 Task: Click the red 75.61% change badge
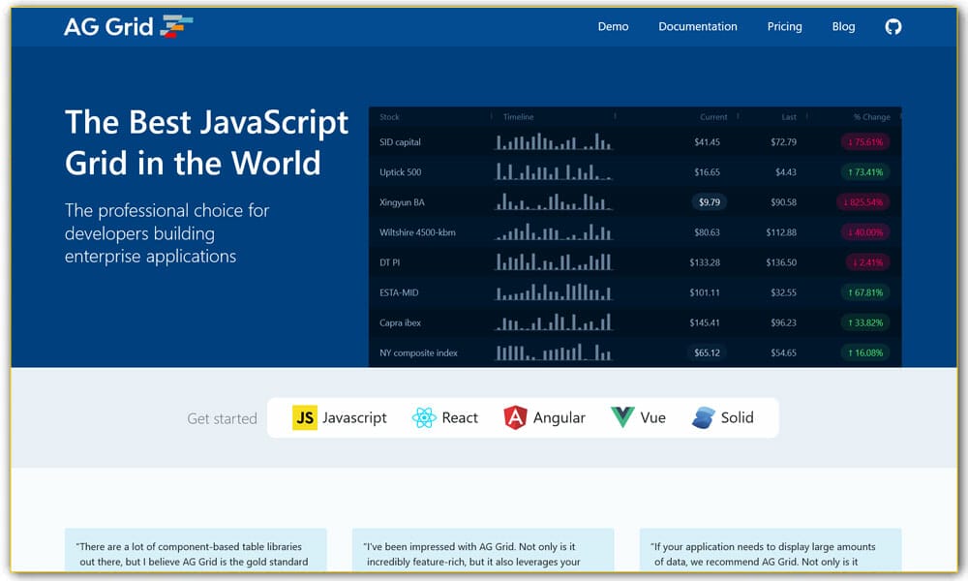point(865,142)
